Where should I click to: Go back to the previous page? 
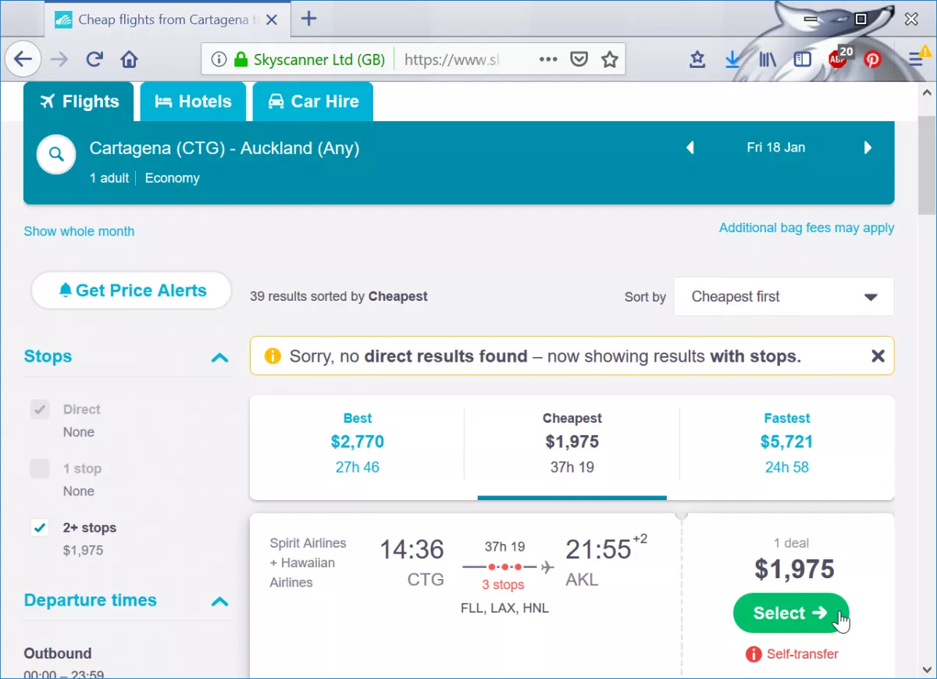click(23, 59)
